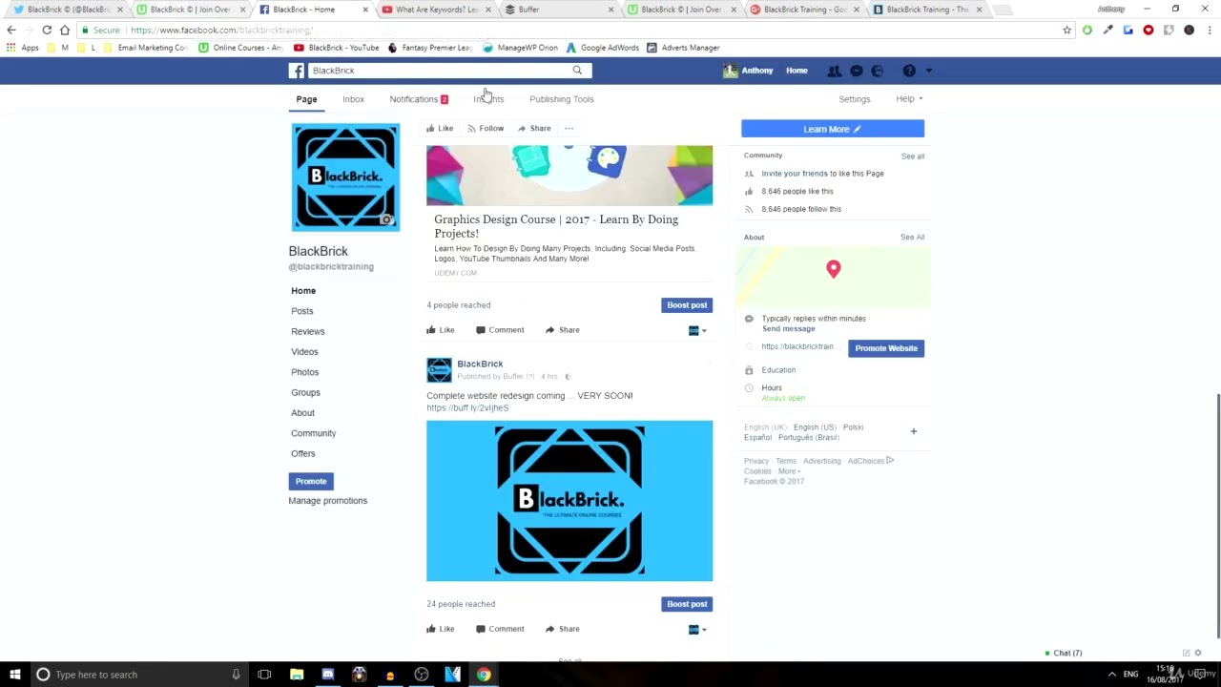Open Anthony's profile link
Screen dimensions: 1221x687
pos(748,71)
